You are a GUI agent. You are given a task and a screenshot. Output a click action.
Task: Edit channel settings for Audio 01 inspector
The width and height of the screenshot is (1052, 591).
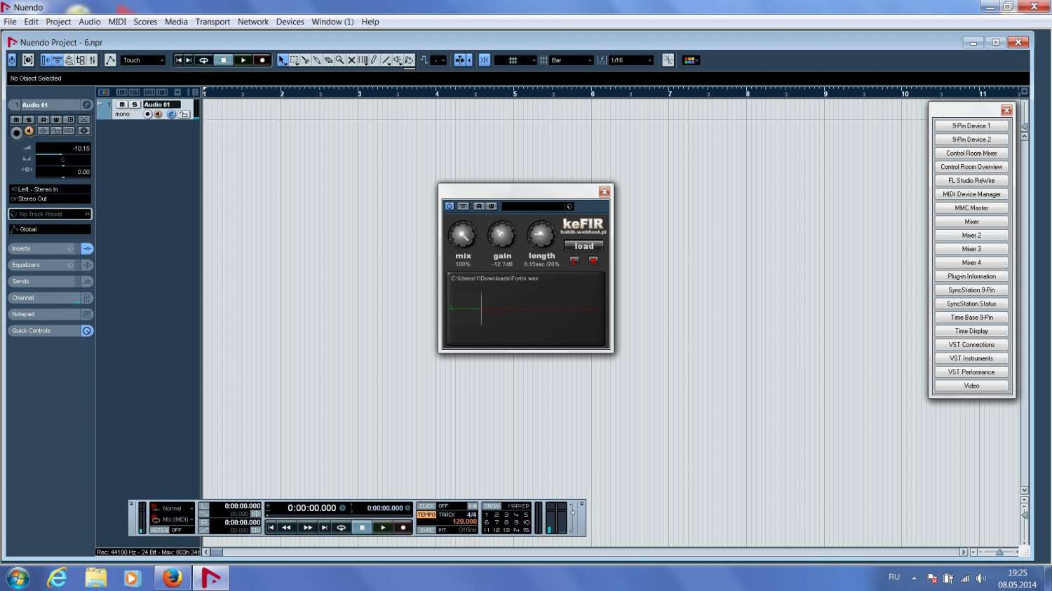[x=87, y=105]
